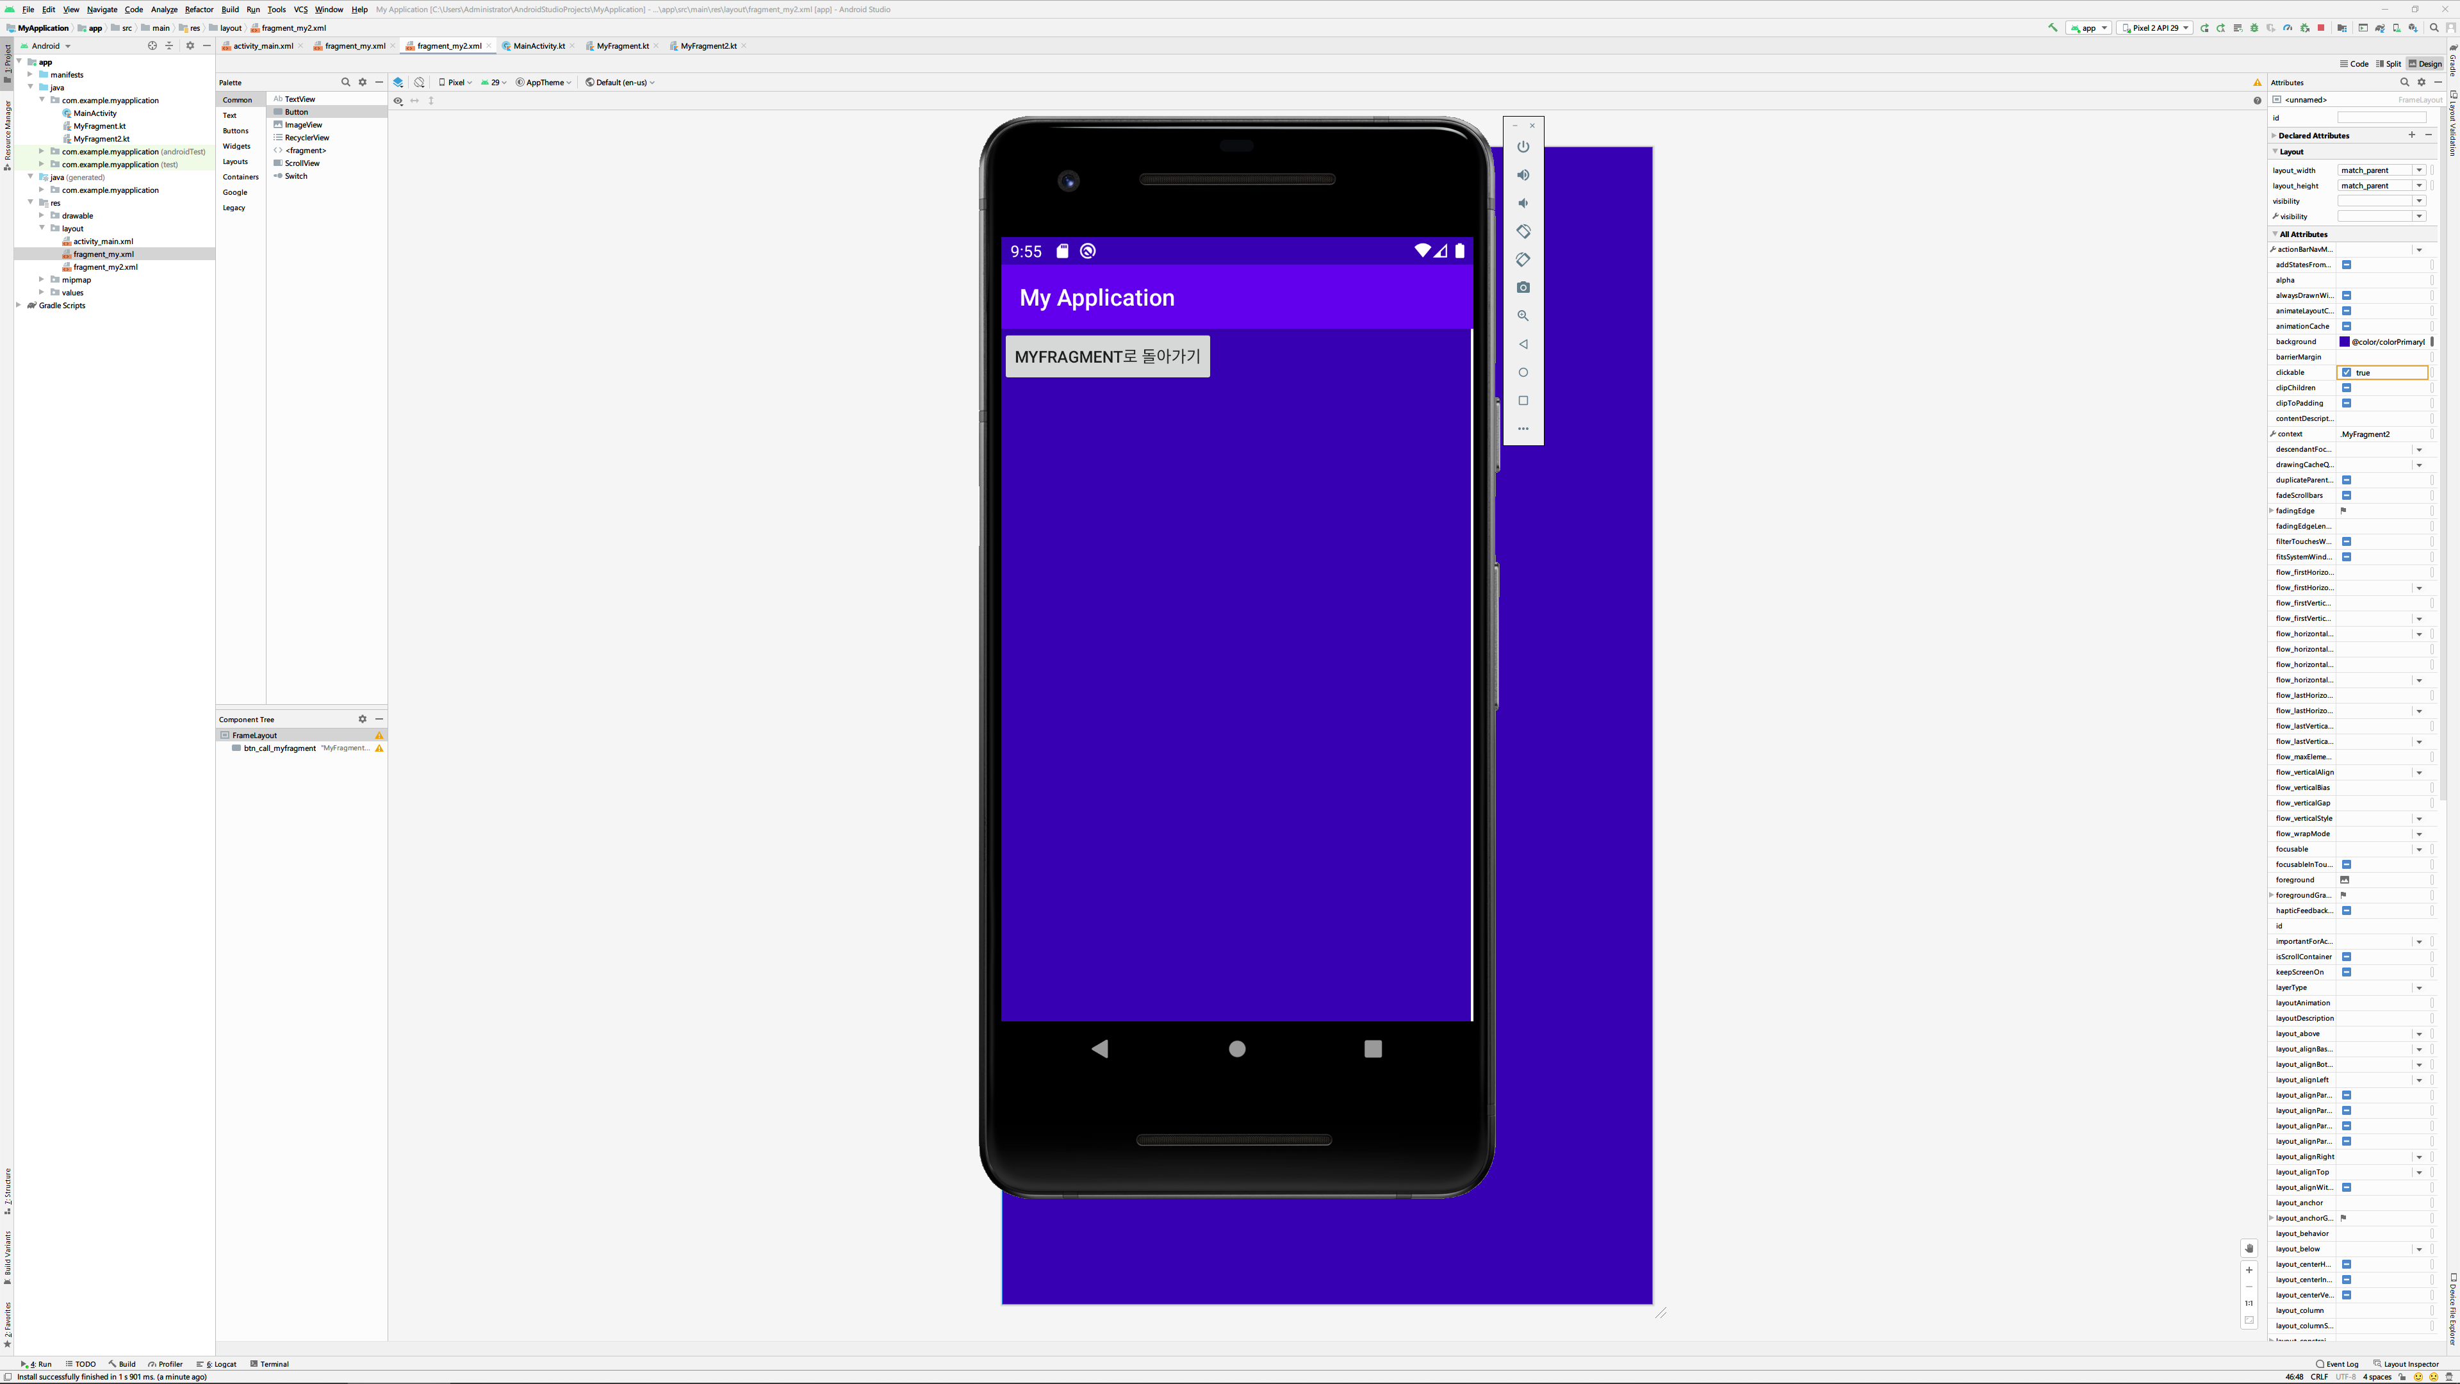This screenshot has width=2460, height=1384.
Task: Click the red Stop app icon
Action: point(2320,28)
